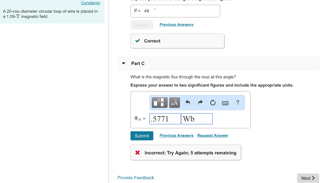Screen dimensions: 325x183
Task: Click the Next button
Action: click(x=308, y=178)
